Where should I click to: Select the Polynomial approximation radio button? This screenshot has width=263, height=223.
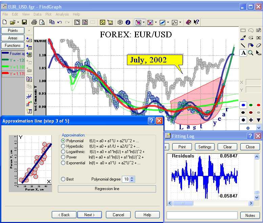(x=63, y=141)
